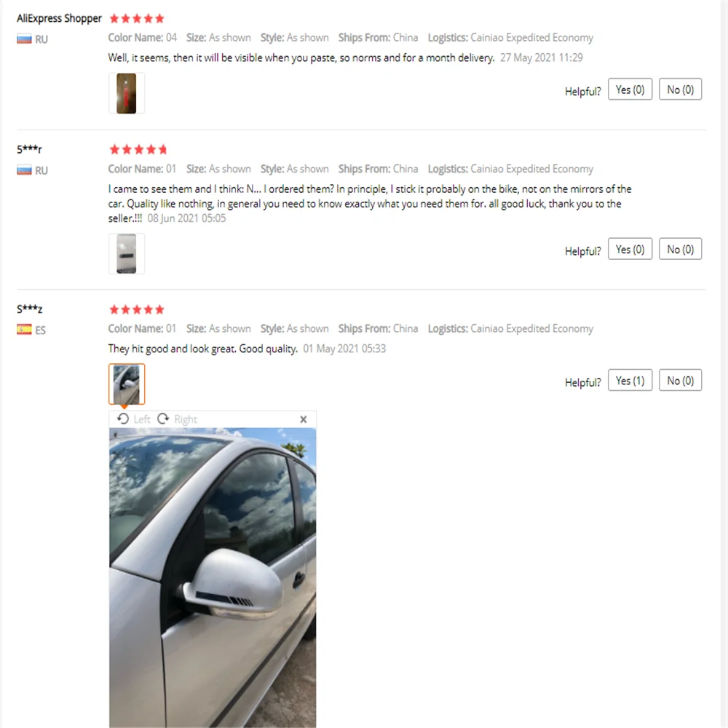Click the Russian flag beside AliExpress Shopper
This screenshot has height=728, width=728.
[x=24, y=39]
